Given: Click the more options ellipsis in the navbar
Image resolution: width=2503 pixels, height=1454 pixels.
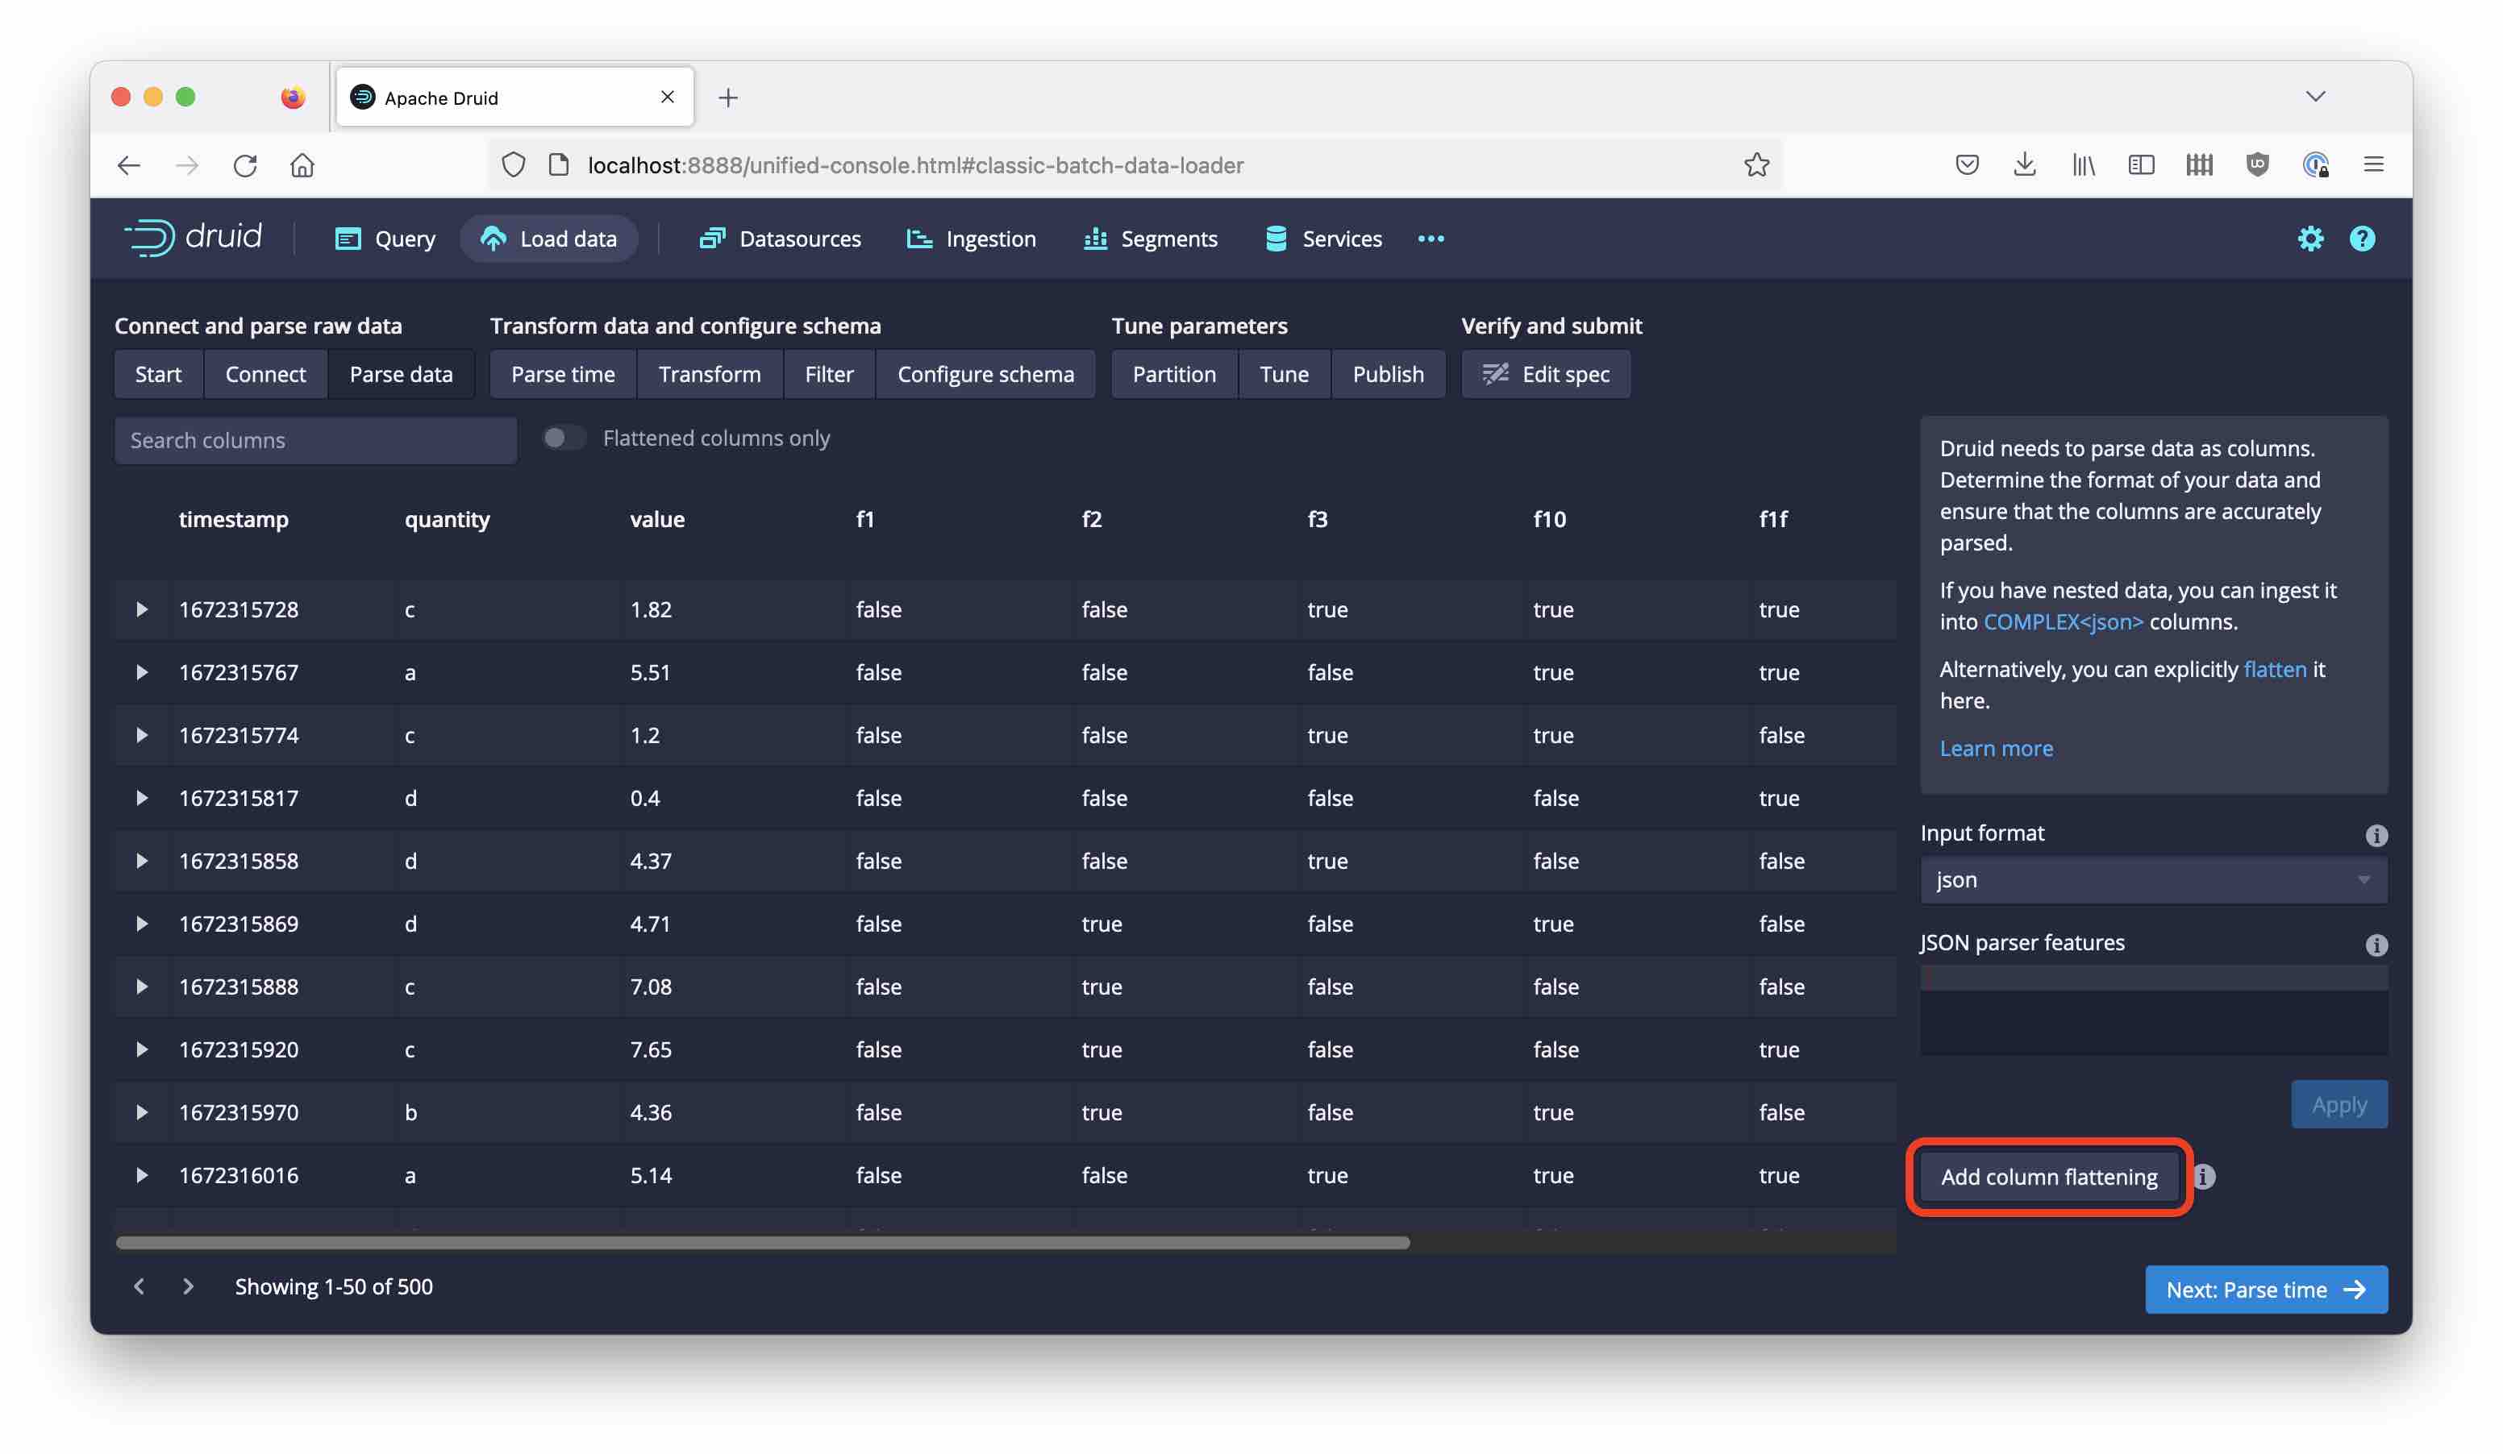Looking at the screenshot, I should pyautogui.click(x=1431, y=239).
